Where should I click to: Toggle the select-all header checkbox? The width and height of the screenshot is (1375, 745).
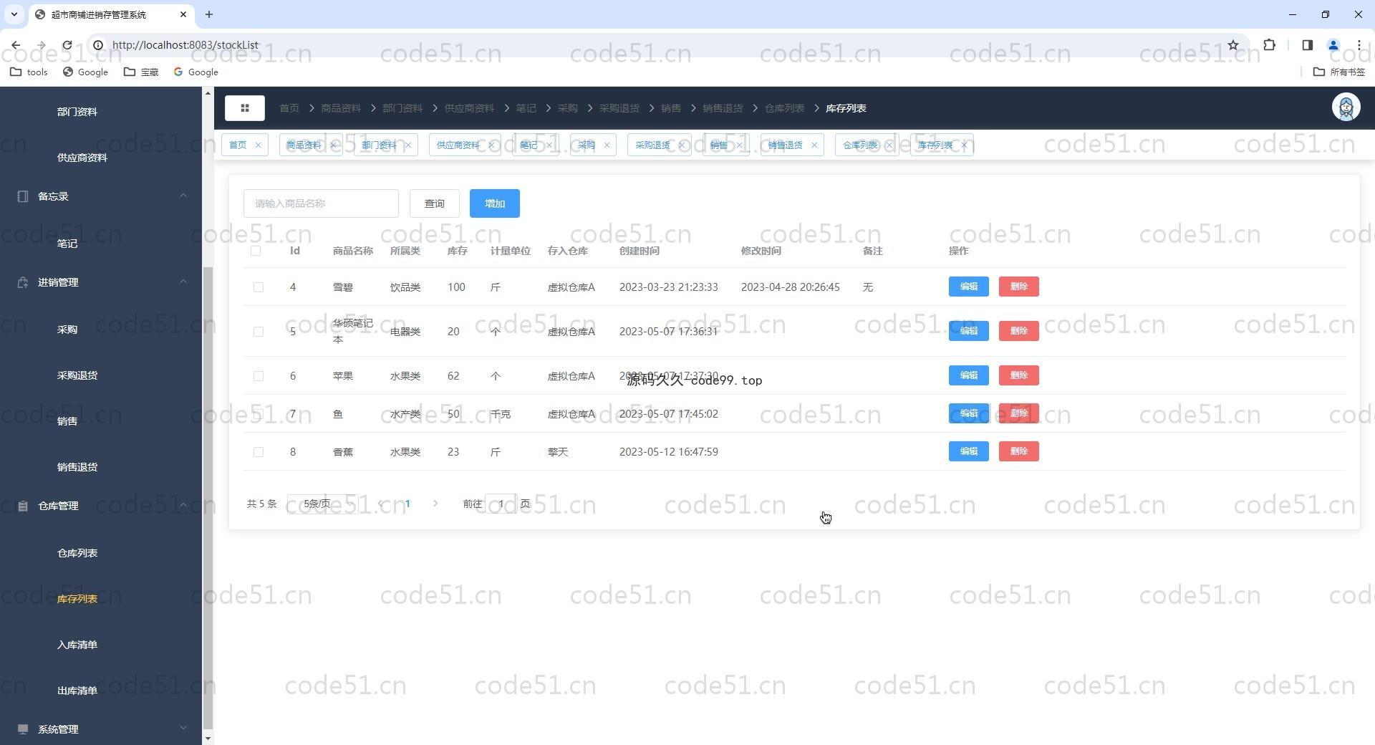256,251
